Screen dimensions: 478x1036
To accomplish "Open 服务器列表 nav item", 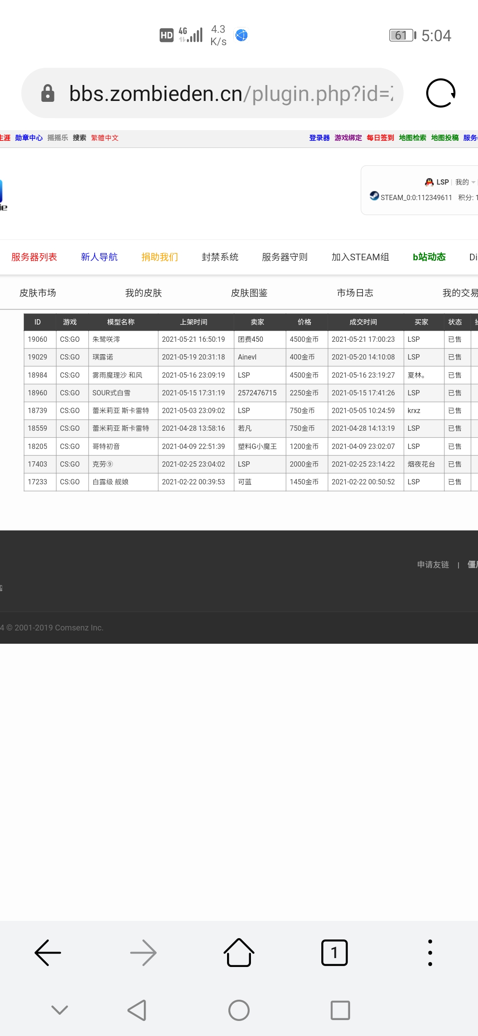I will (34, 257).
